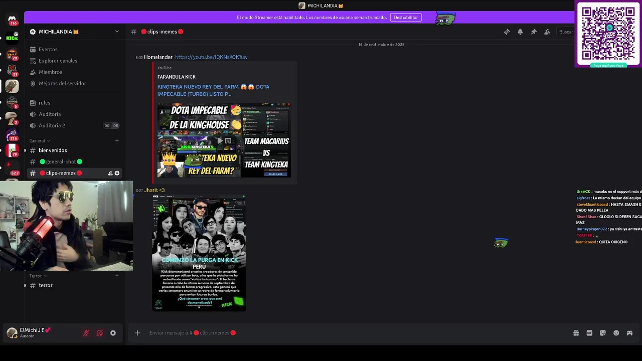Click the message input field

point(351,333)
